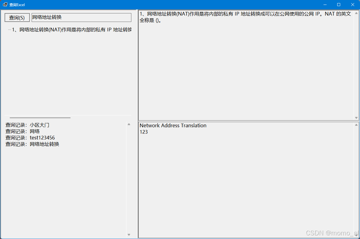This screenshot has height=239, width=360.
Task: Close the 查询Excel window
Action: click(x=353, y=5)
